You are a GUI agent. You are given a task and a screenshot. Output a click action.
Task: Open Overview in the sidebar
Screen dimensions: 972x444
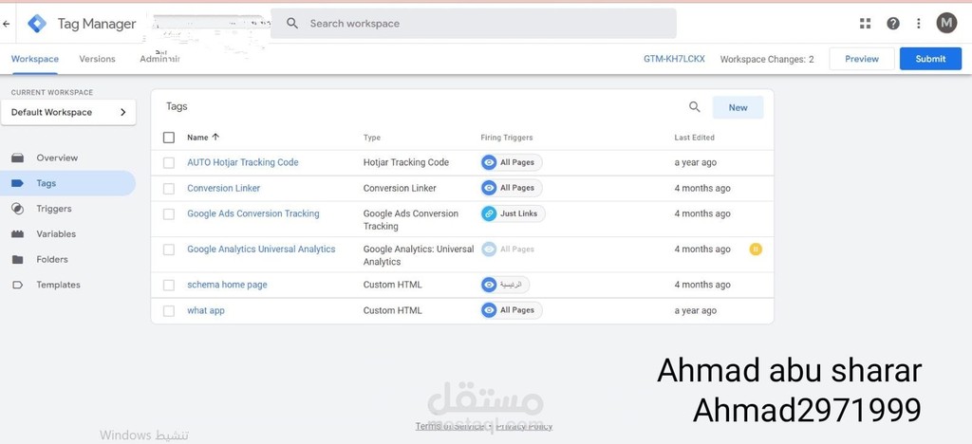click(57, 157)
